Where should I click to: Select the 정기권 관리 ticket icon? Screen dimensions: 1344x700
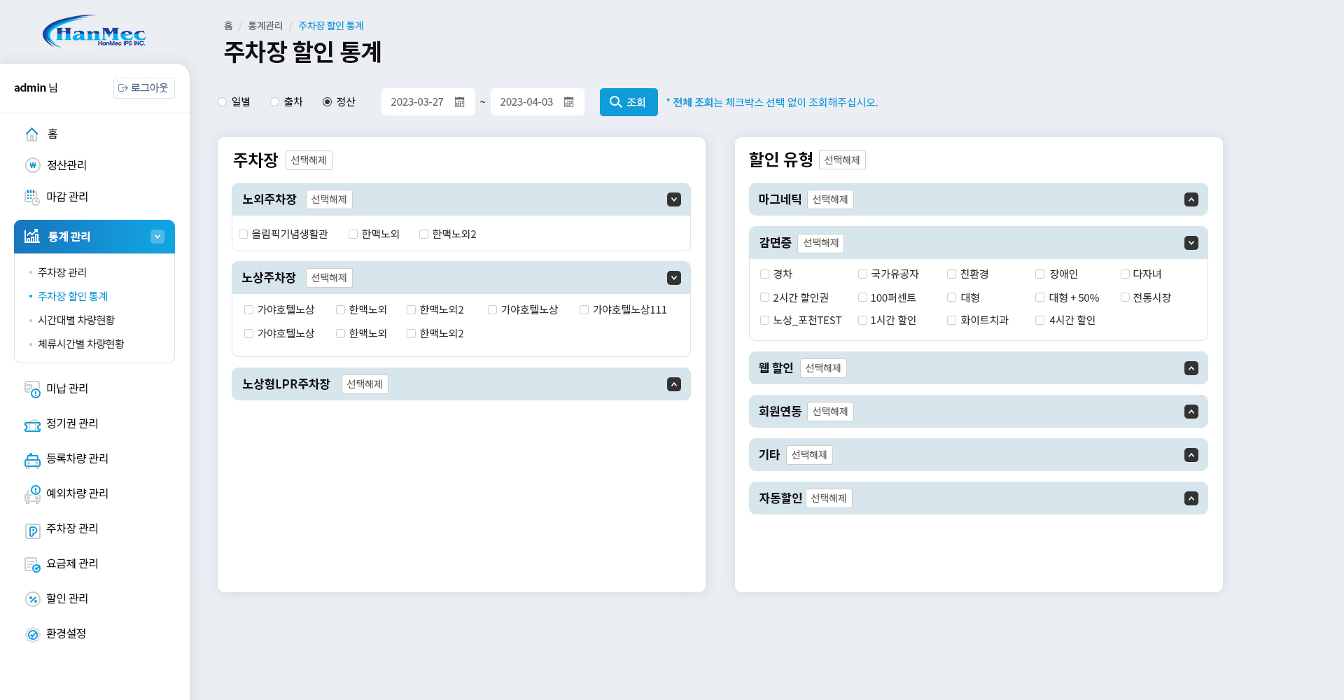click(x=31, y=424)
